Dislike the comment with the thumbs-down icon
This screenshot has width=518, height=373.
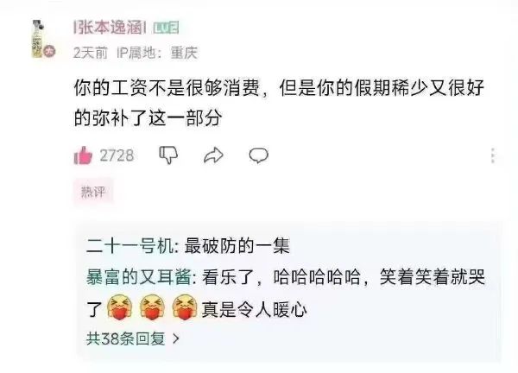(168, 155)
